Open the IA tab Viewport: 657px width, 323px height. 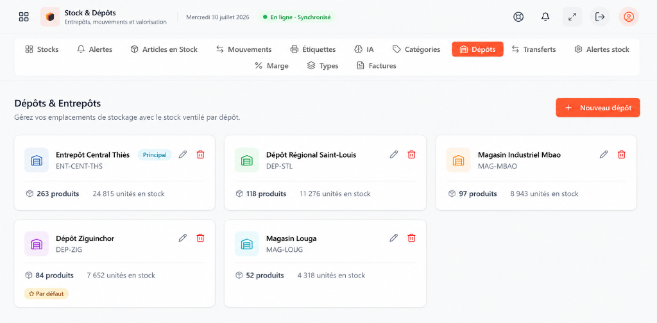coord(364,49)
